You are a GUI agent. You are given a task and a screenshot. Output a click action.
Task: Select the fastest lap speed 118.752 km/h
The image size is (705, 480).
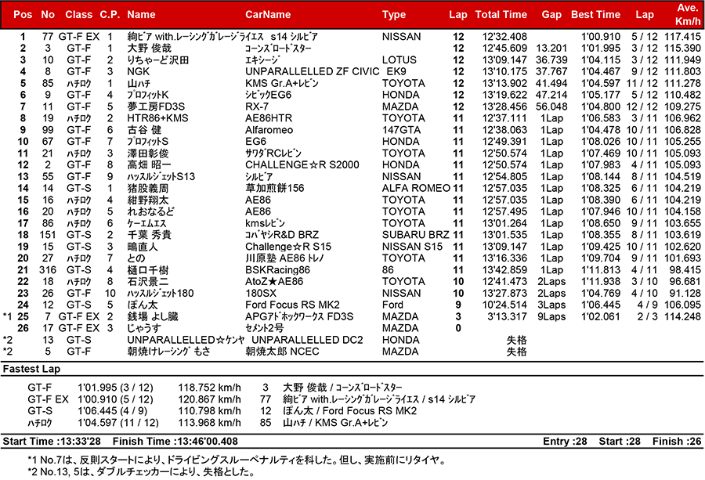tap(209, 388)
